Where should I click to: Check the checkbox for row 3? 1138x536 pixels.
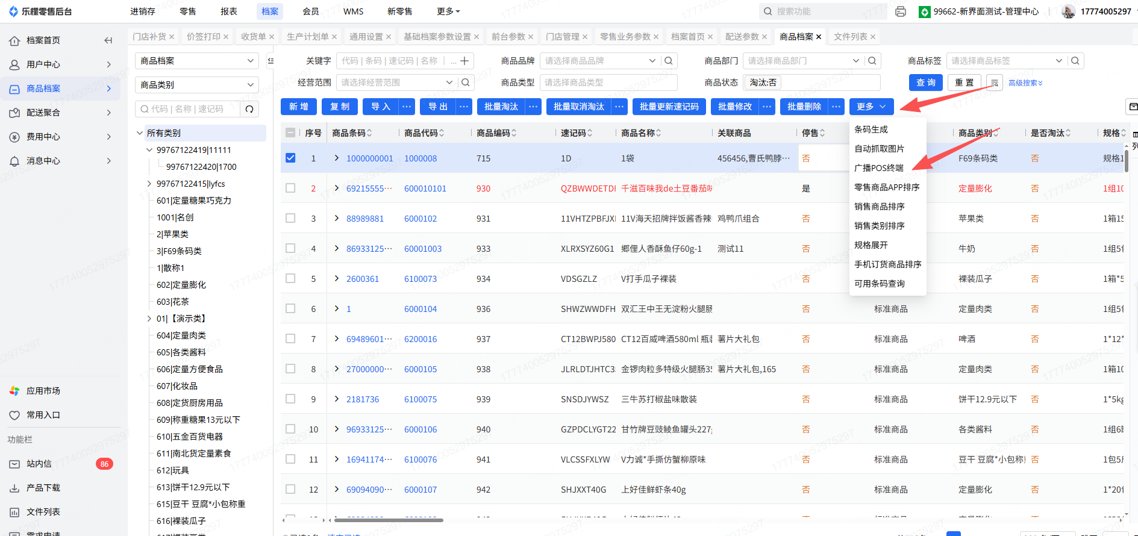[290, 218]
